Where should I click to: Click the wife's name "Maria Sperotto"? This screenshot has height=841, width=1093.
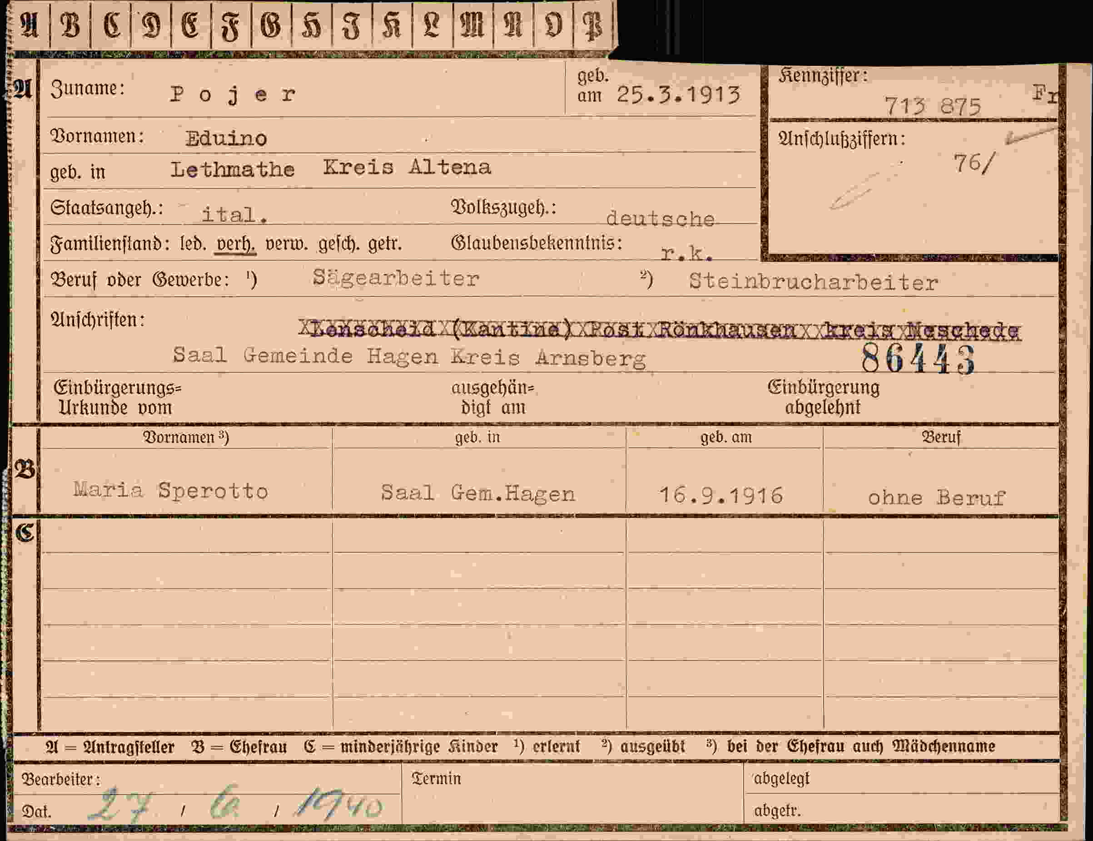(171, 491)
